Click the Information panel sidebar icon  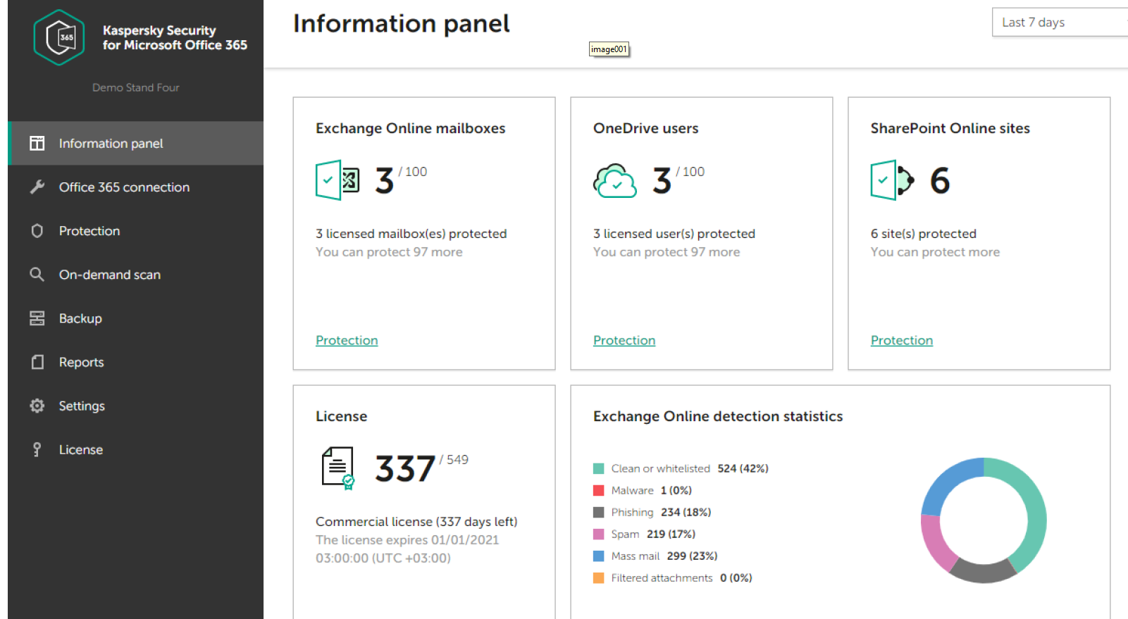click(37, 144)
